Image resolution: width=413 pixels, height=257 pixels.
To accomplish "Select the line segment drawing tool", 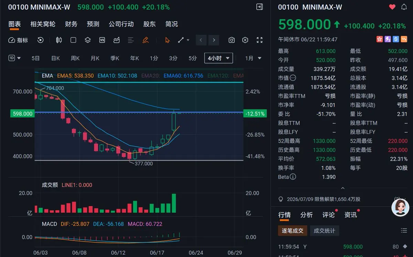I will click(x=181, y=40).
